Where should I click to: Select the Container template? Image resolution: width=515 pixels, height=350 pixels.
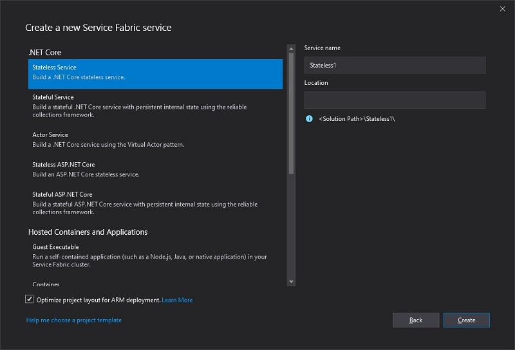point(46,284)
